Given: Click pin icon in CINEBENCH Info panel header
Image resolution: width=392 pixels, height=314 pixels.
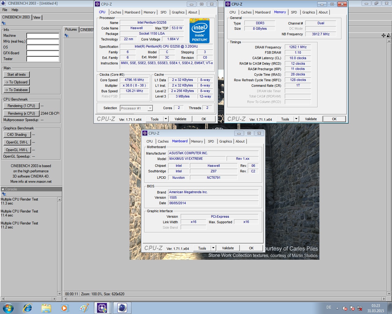Looking at the screenshot, I should [x=4, y=23].
